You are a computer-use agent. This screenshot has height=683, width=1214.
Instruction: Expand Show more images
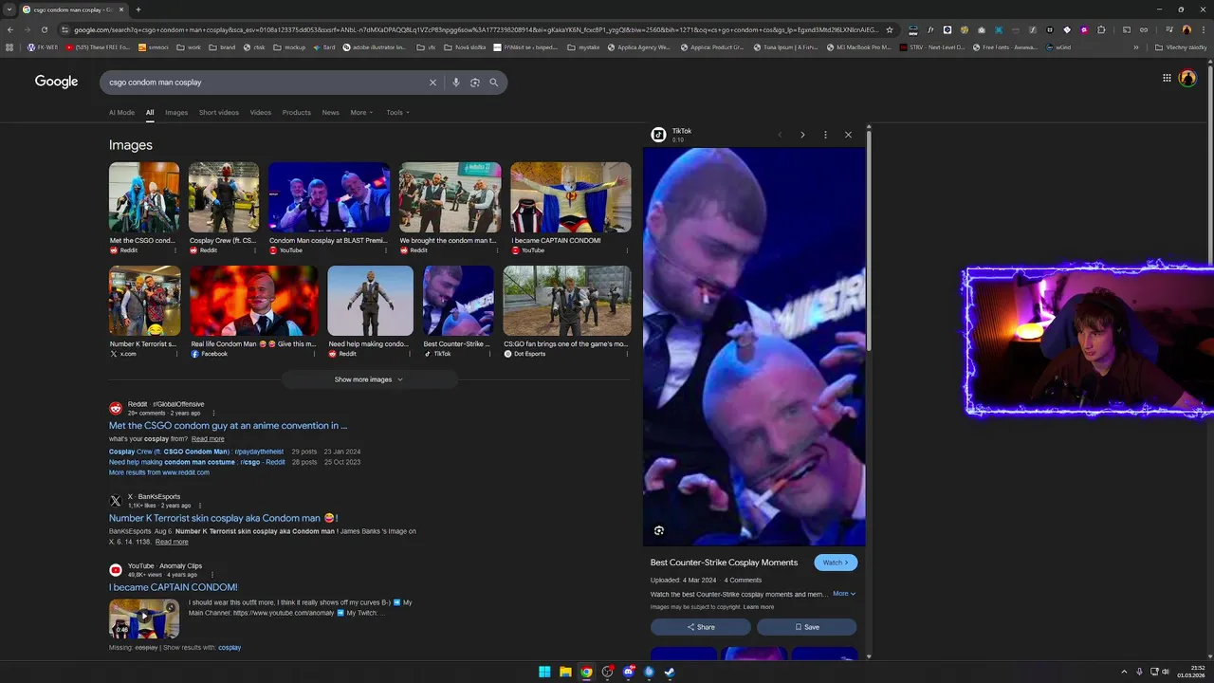[369, 379]
